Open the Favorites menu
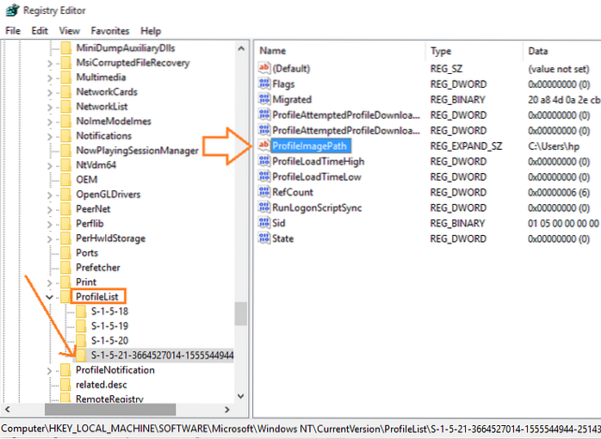 pyautogui.click(x=112, y=30)
